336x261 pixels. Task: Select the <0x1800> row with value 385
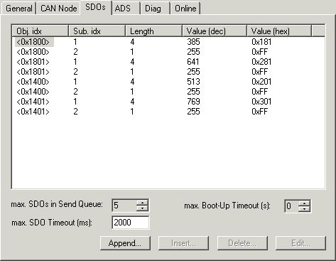(168, 42)
